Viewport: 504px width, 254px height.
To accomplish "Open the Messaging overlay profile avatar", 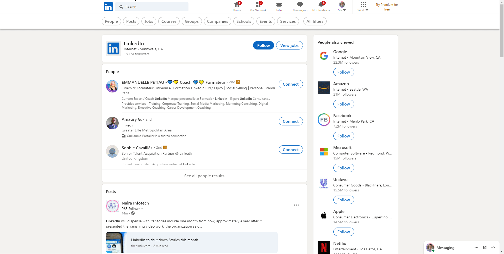I will (x=430, y=247).
